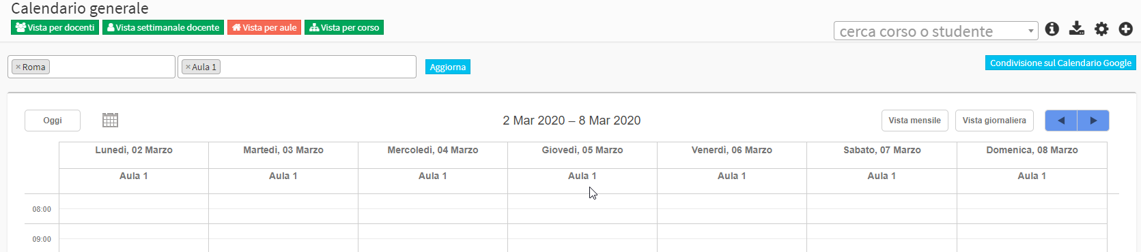1141x252 pixels.
Task: Go to next week with right arrow
Action: coord(1093,121)
